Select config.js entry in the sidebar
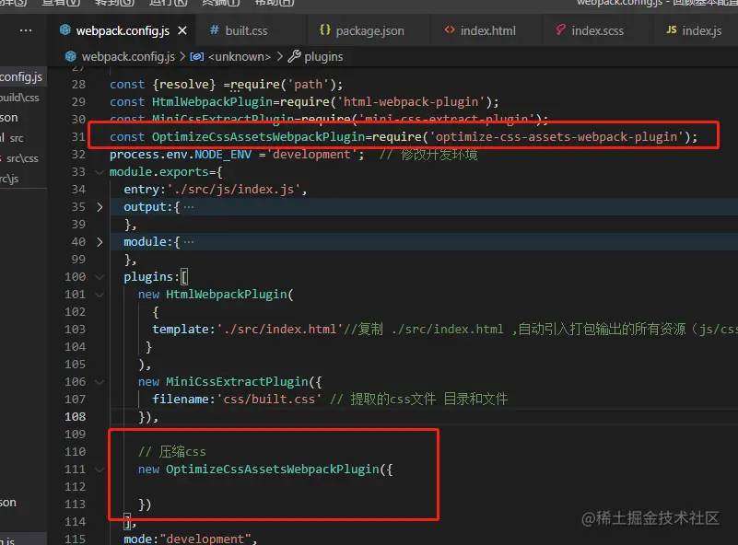Screen dimensions: 738x545 (23, 76)
